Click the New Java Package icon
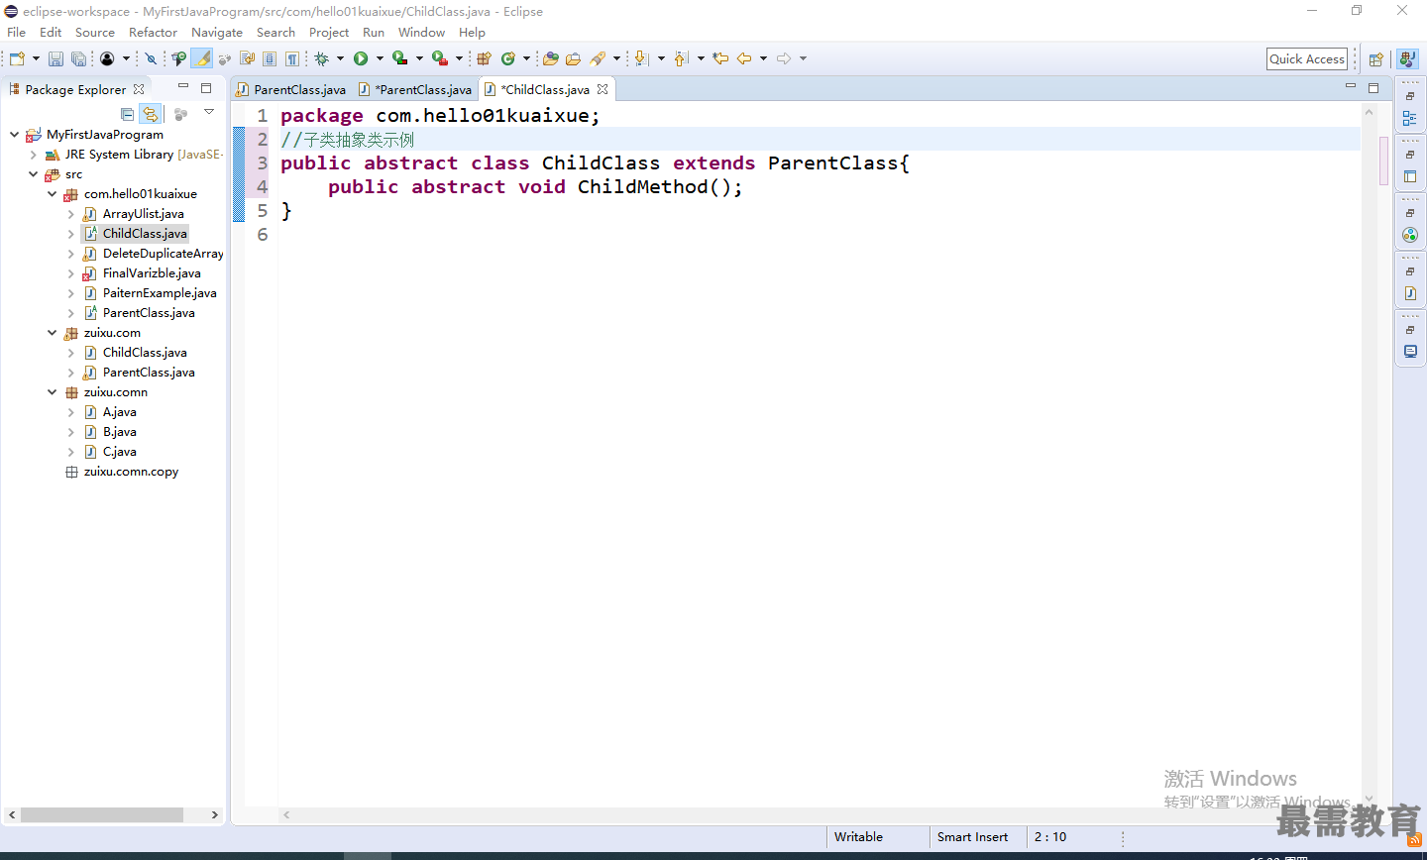 click(485, 58)
